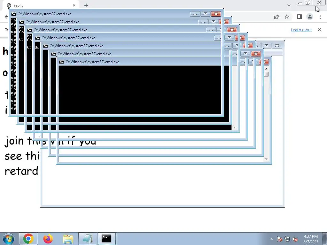Click scrollbar up arrow in rearmost cmd window
Viewport: 327px width, 245px height.
[x=266, y=69]
